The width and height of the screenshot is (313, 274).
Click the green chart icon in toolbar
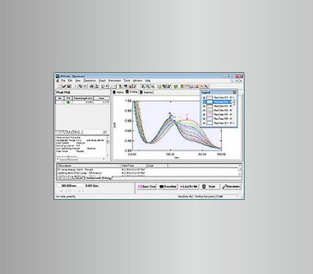point(176,86)
